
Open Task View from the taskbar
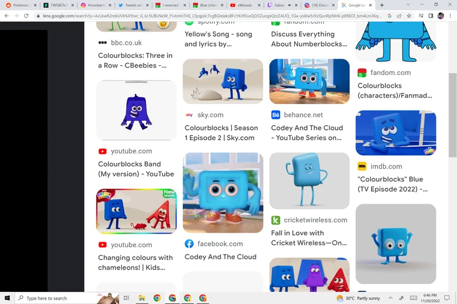(x=126, y=298)
